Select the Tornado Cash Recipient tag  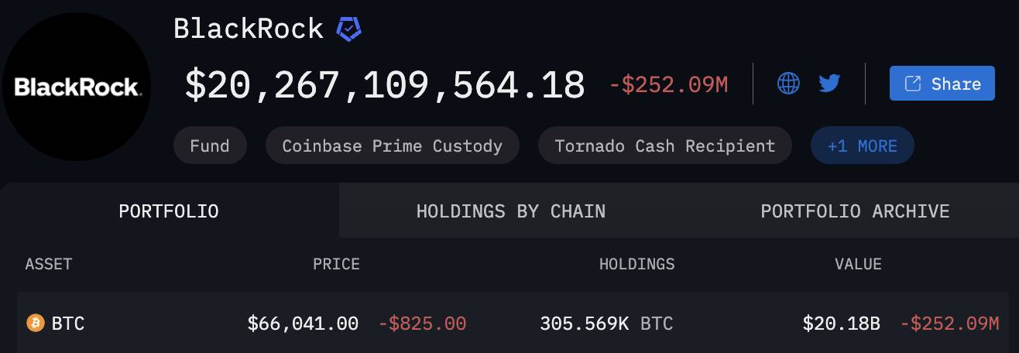click(665, 146)
